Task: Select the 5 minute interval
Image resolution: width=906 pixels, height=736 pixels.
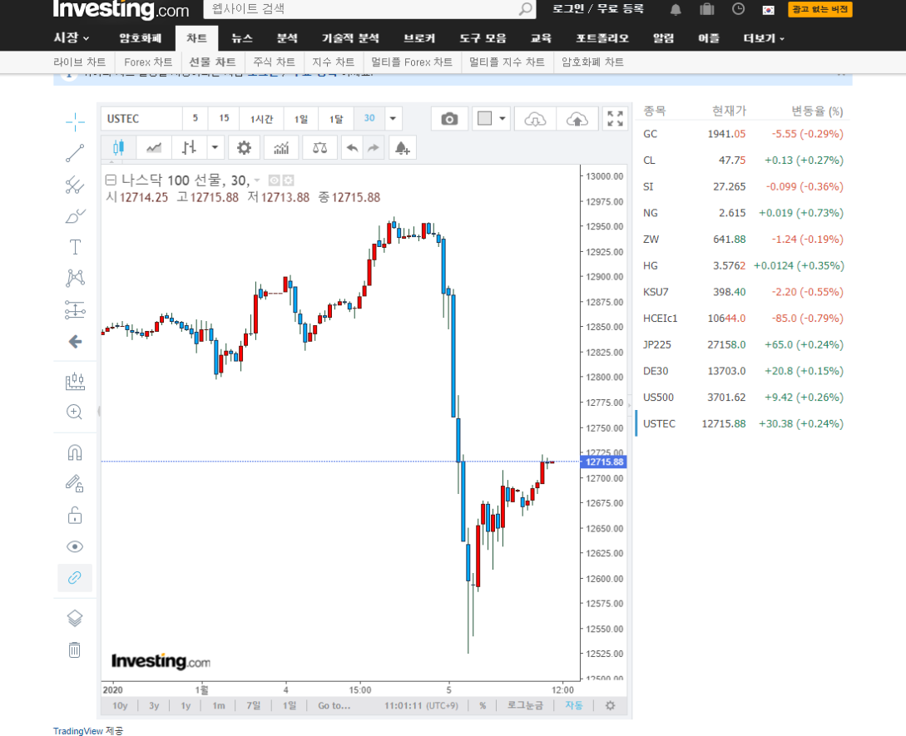Action: point(196,118)
